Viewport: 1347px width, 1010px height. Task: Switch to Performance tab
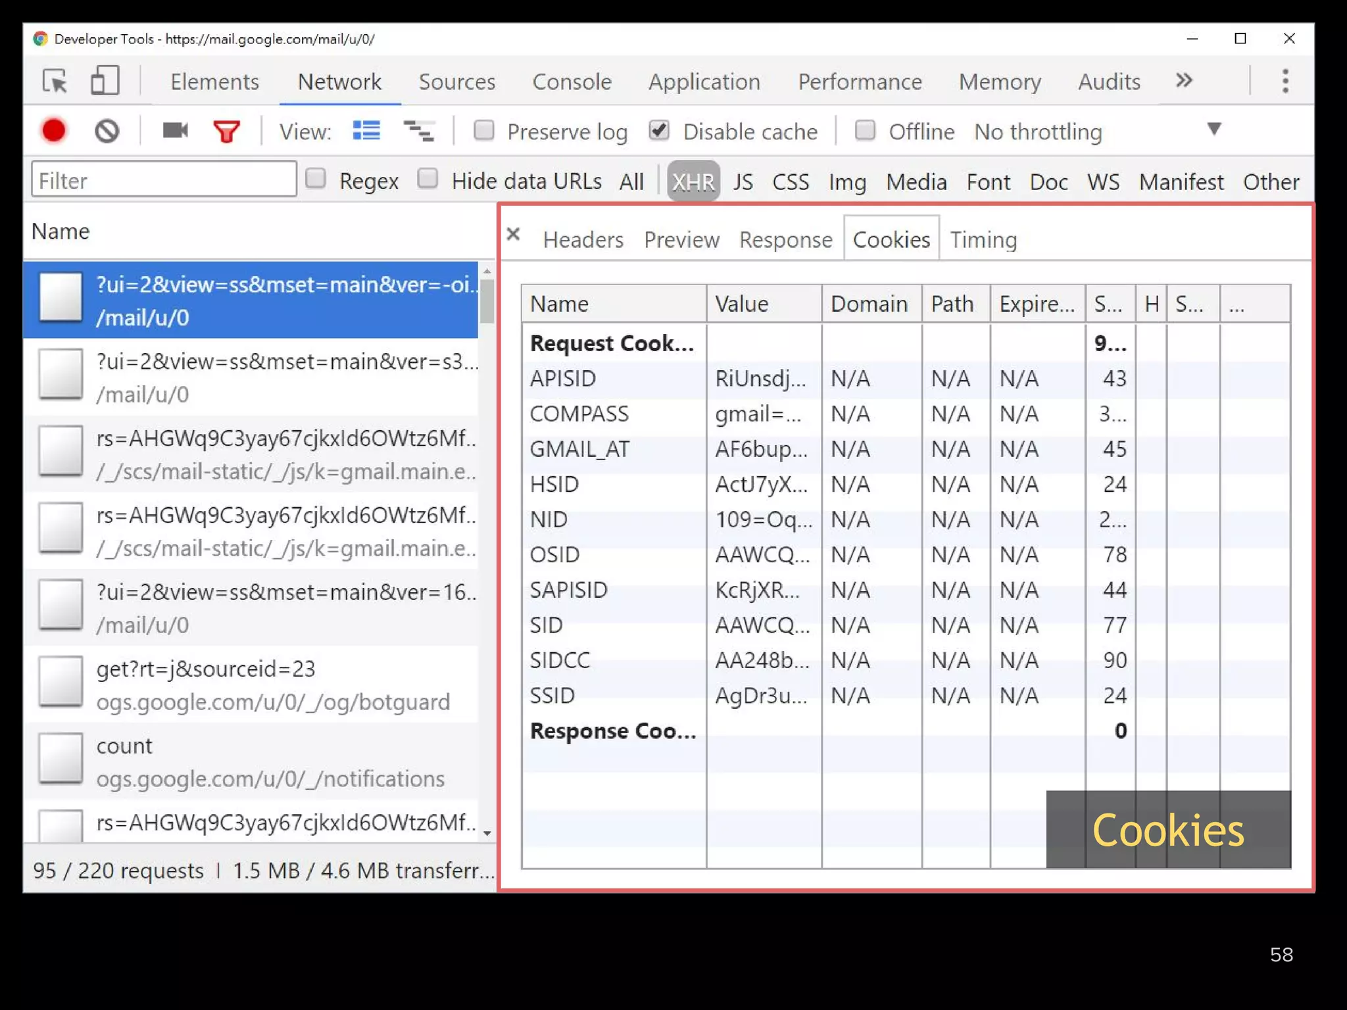(860, 82)
